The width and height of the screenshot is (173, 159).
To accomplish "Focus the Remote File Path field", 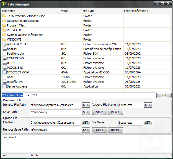I will point(55,105).
